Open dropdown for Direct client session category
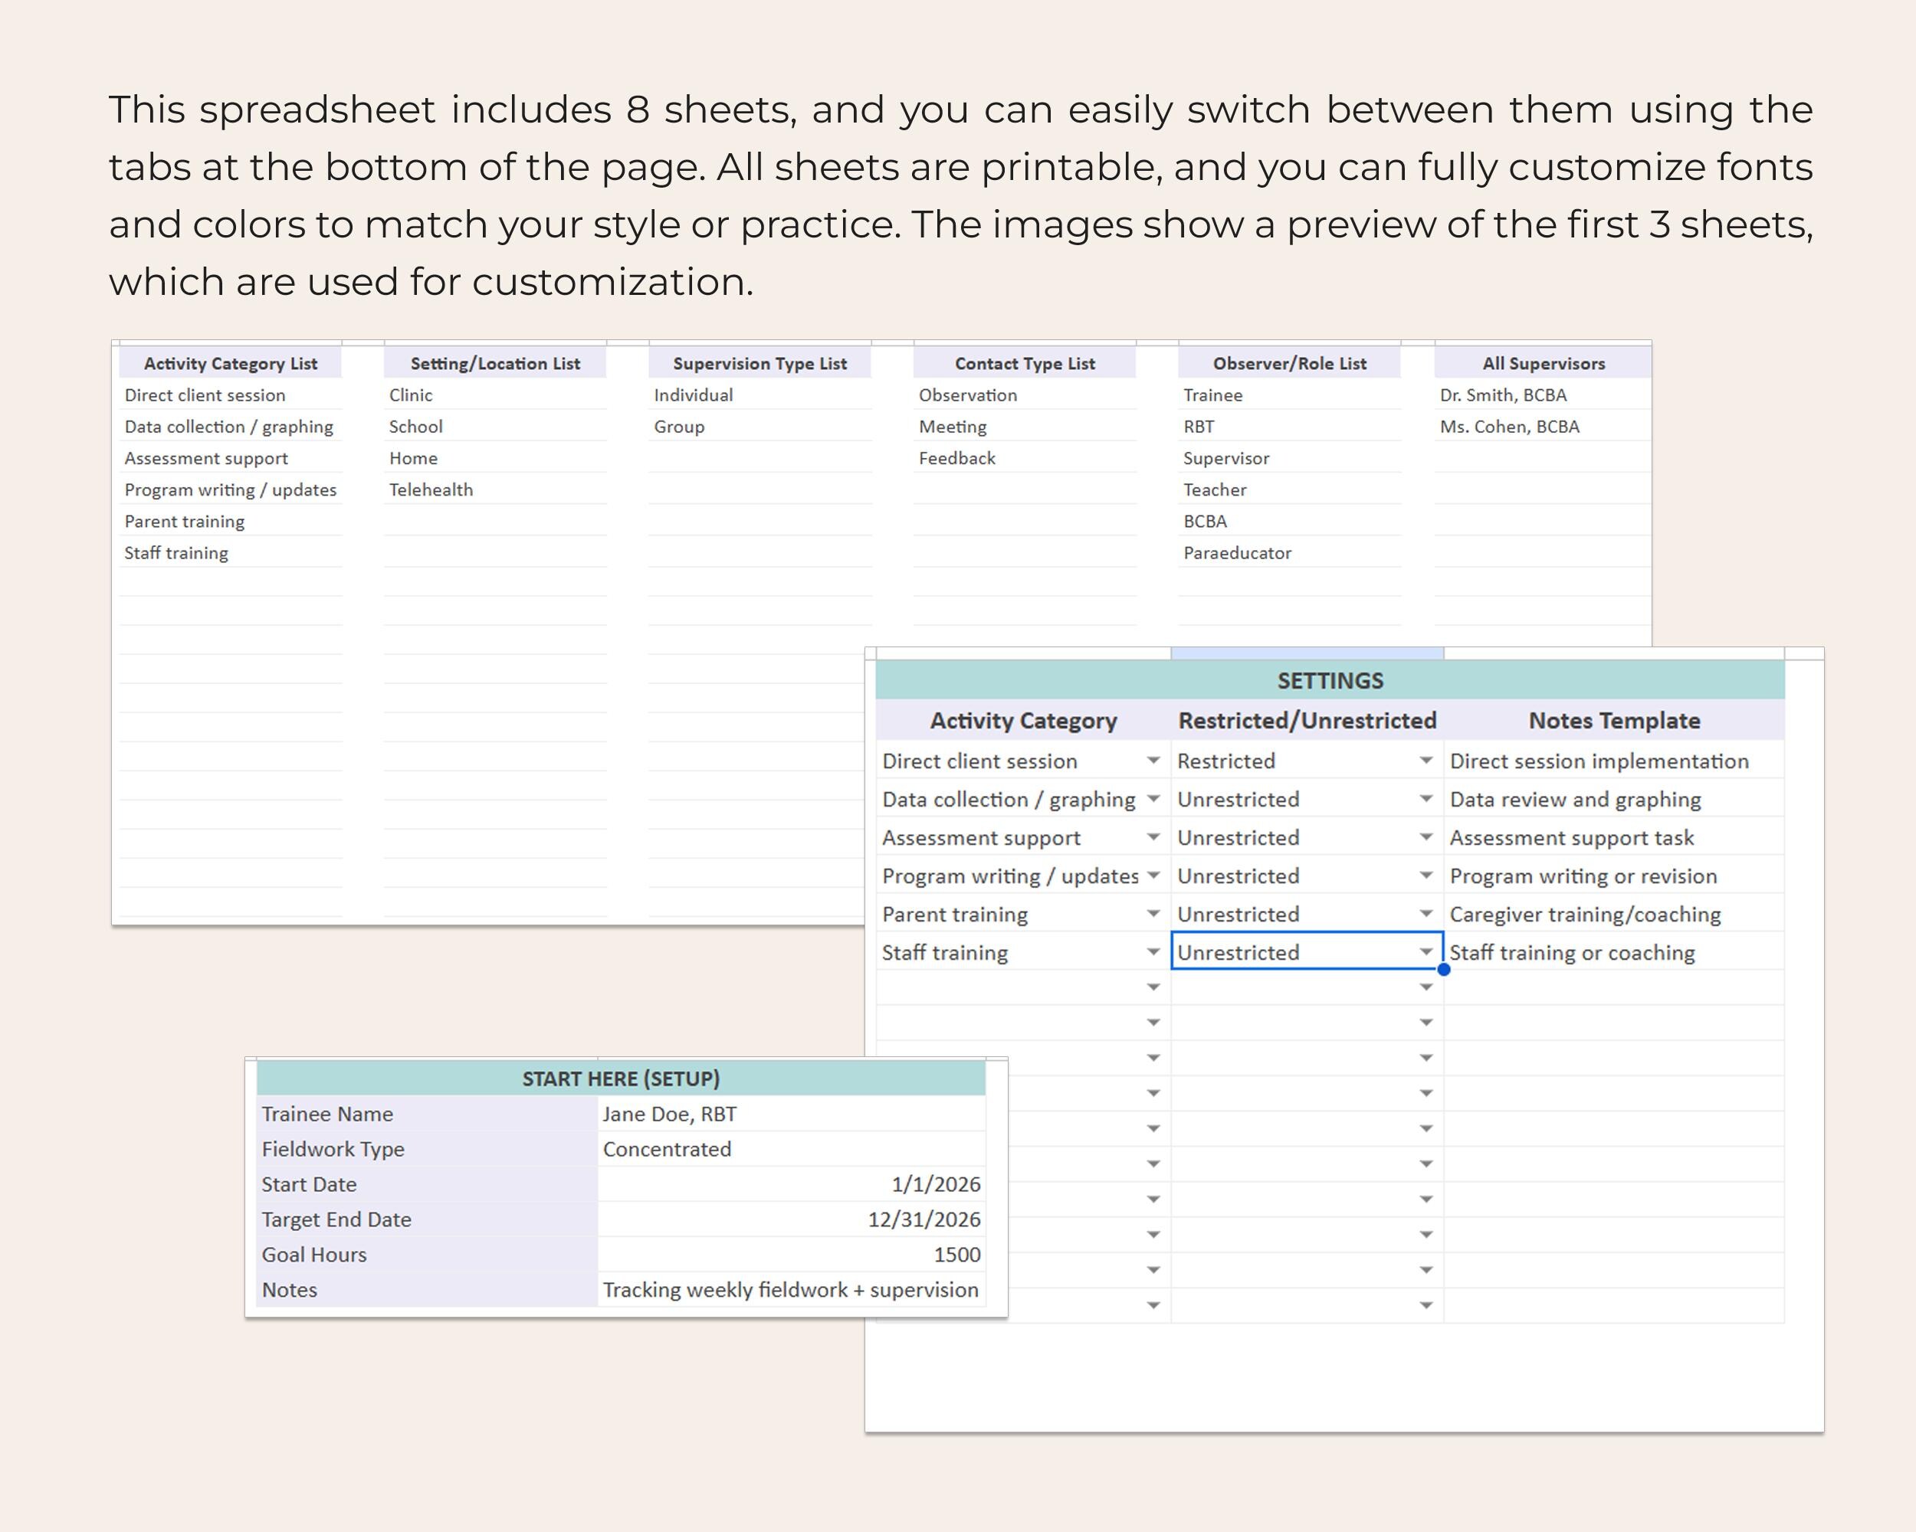 [1153, 761]
